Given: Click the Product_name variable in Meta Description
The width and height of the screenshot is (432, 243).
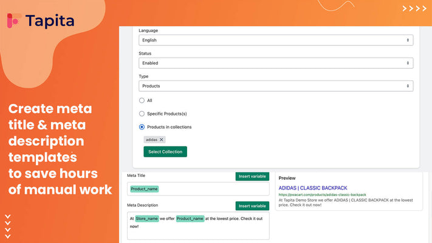Looking at the screenshot, I should tap(190, 219).
